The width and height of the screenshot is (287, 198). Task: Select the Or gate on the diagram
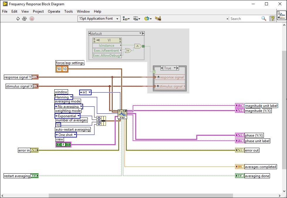[x=128, y=51]
